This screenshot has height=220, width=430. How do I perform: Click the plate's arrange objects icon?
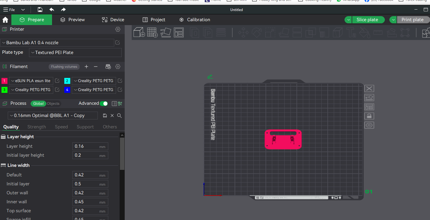pyautogui.click(x=369, y=107)
